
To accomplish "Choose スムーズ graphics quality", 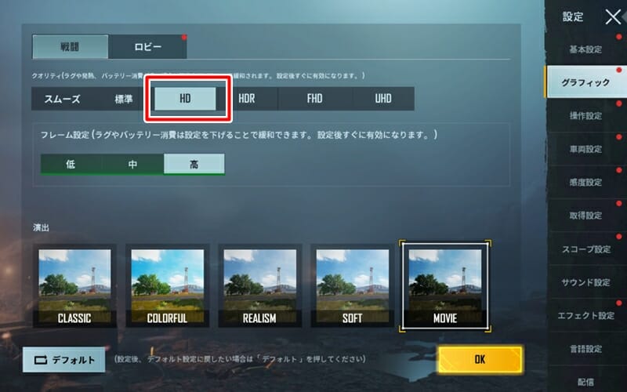I will 62,99.
